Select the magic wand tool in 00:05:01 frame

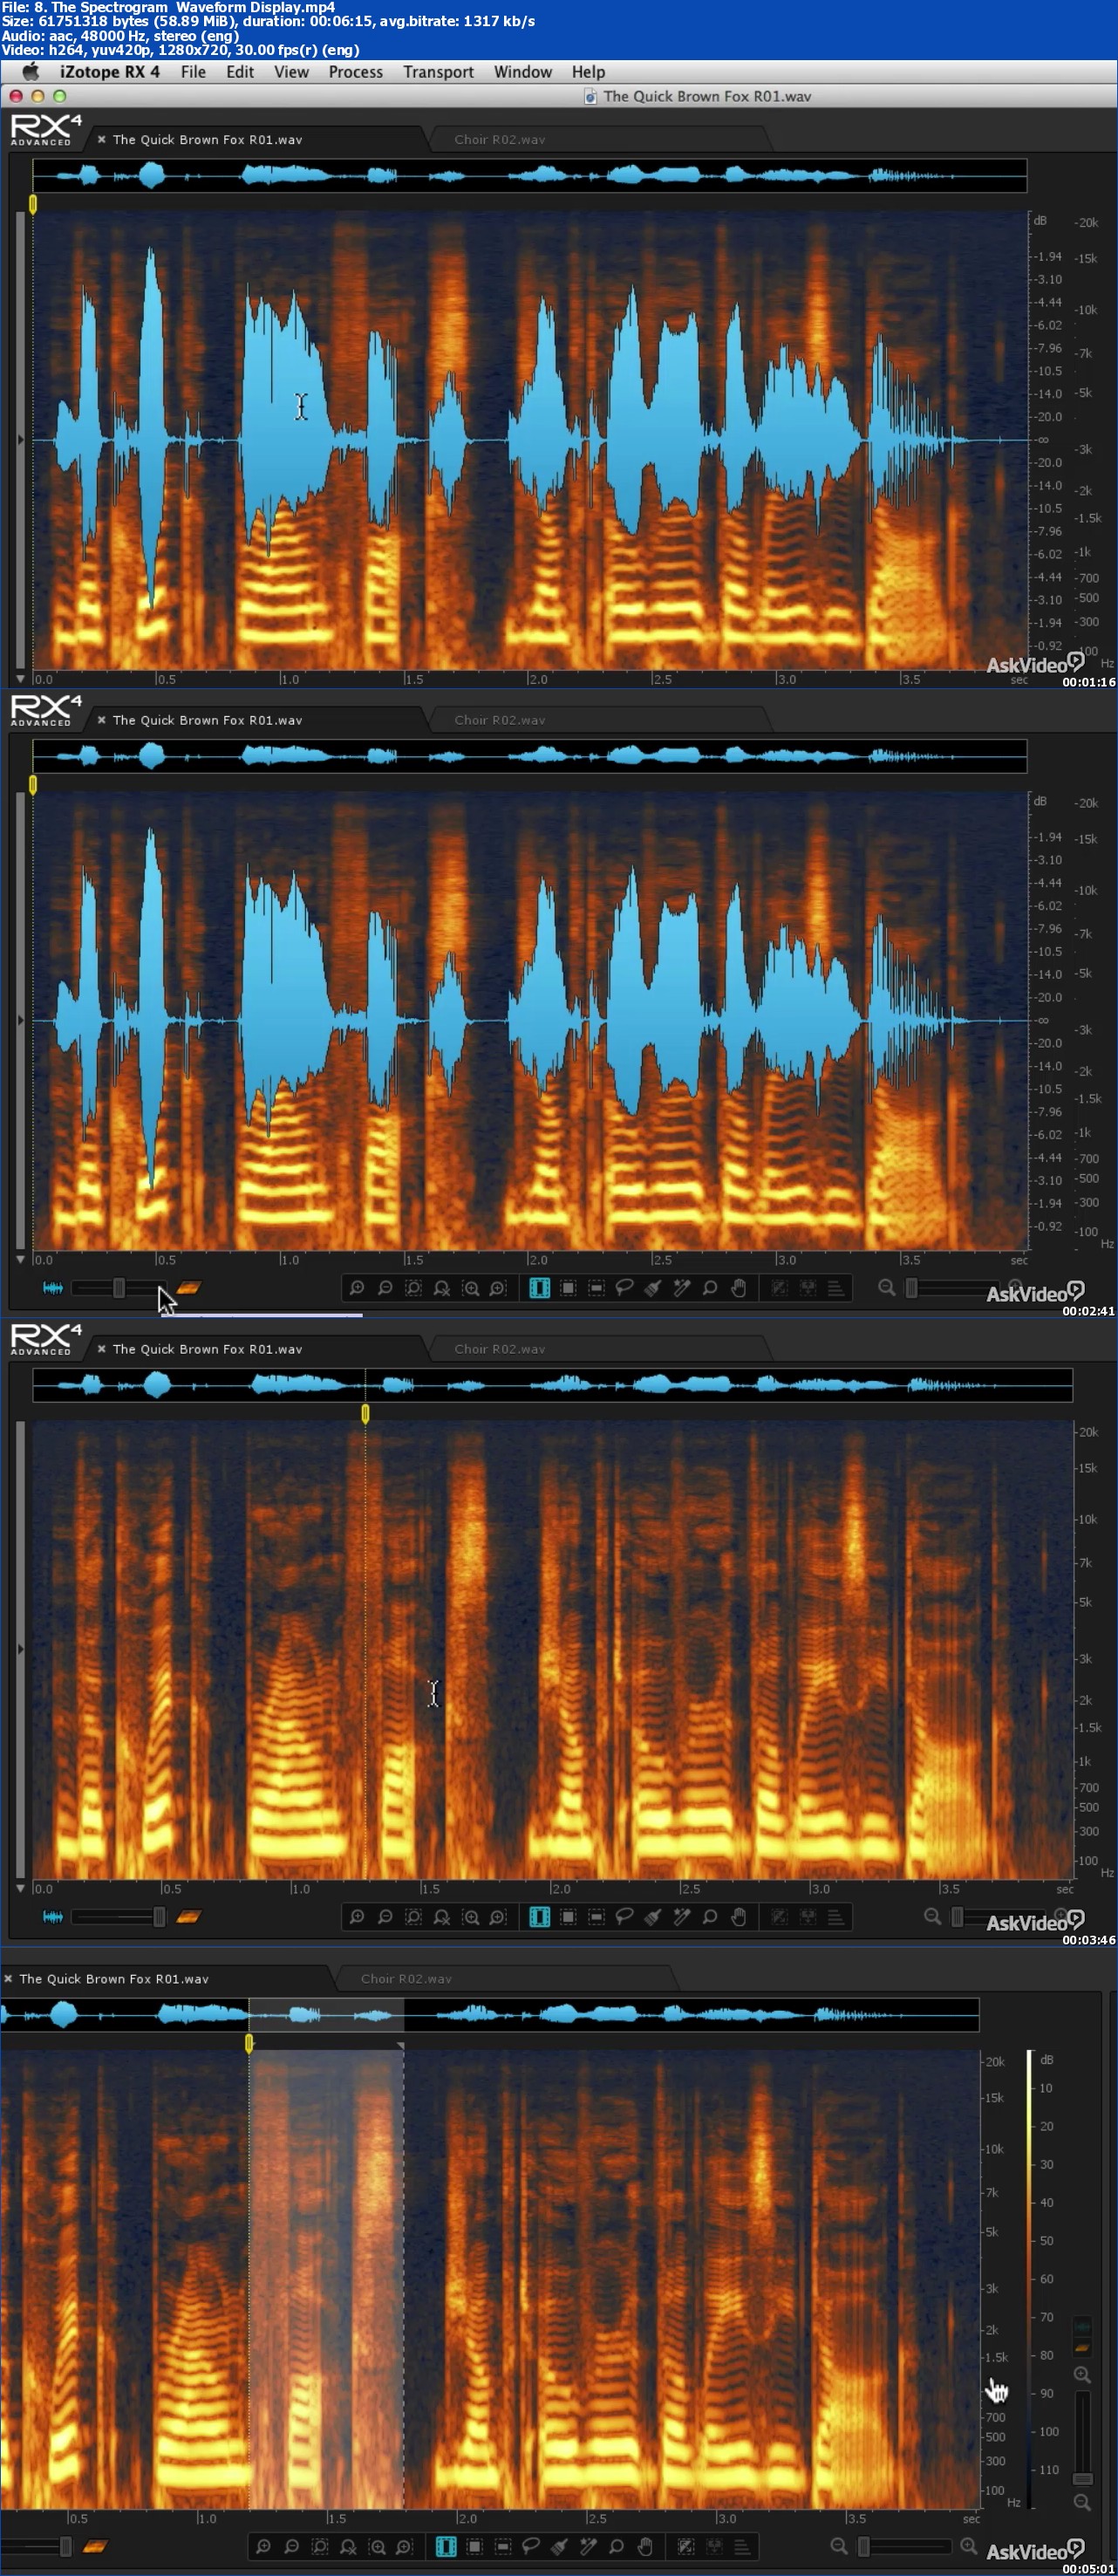click(588, 2546)
